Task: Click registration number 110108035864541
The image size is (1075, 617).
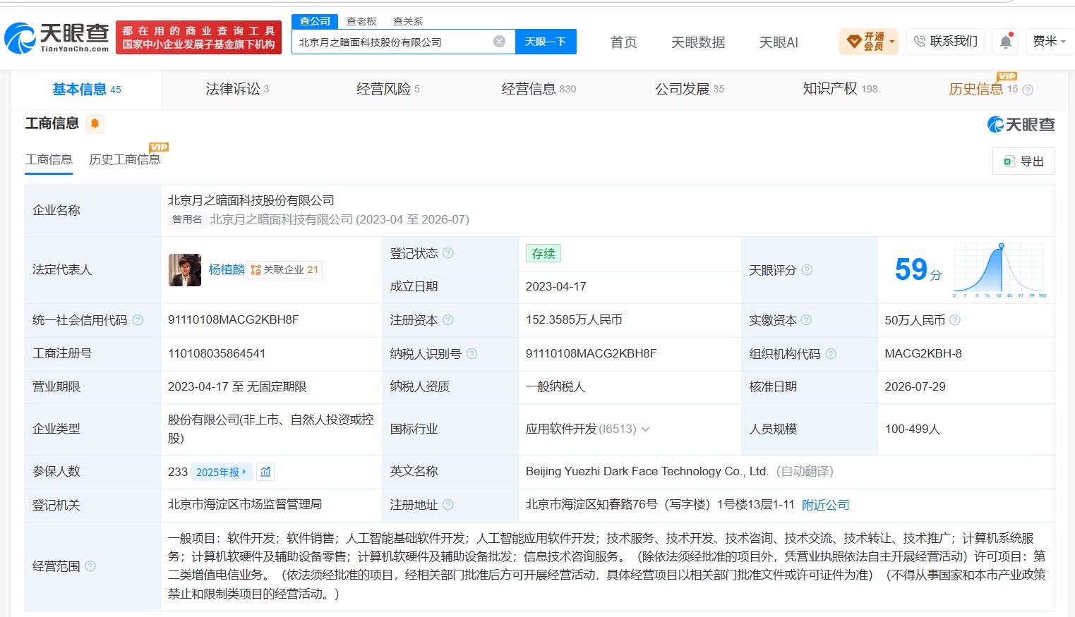Action: point(217,354)
